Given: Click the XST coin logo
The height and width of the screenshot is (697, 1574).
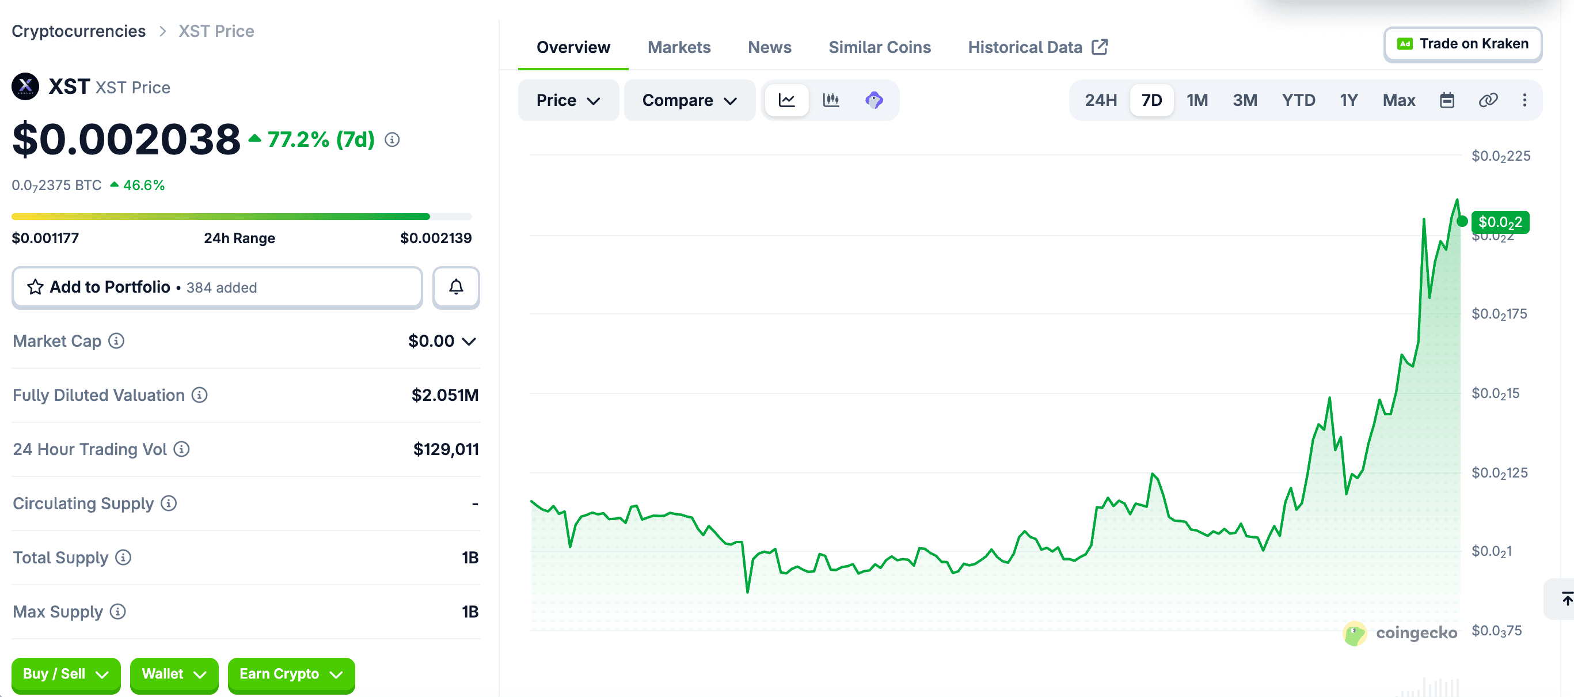Looking at the screenshot, I should [x=25, y=87].
